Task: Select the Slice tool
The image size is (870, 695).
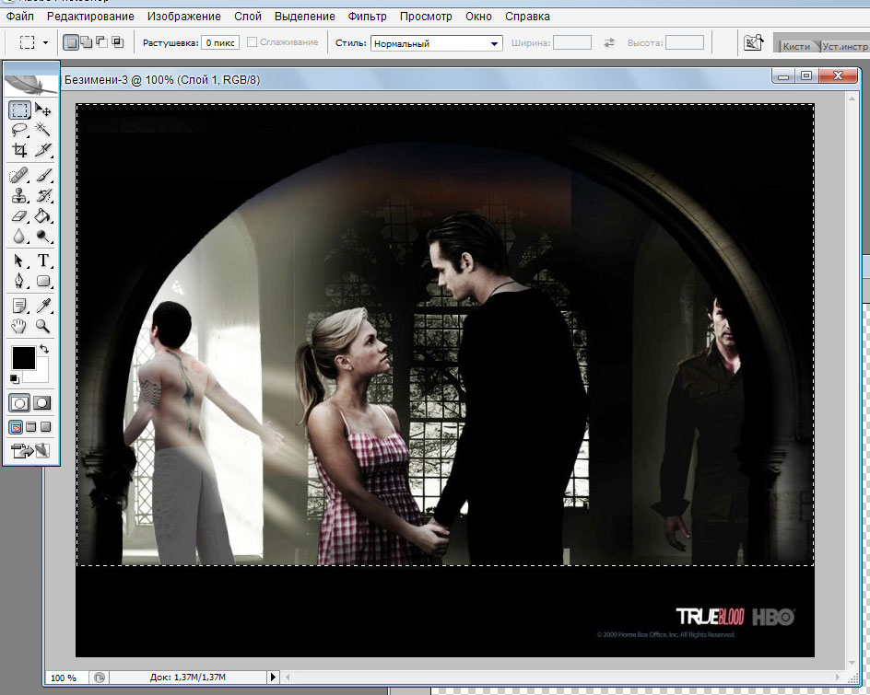Action: click(x=43, y=150)
